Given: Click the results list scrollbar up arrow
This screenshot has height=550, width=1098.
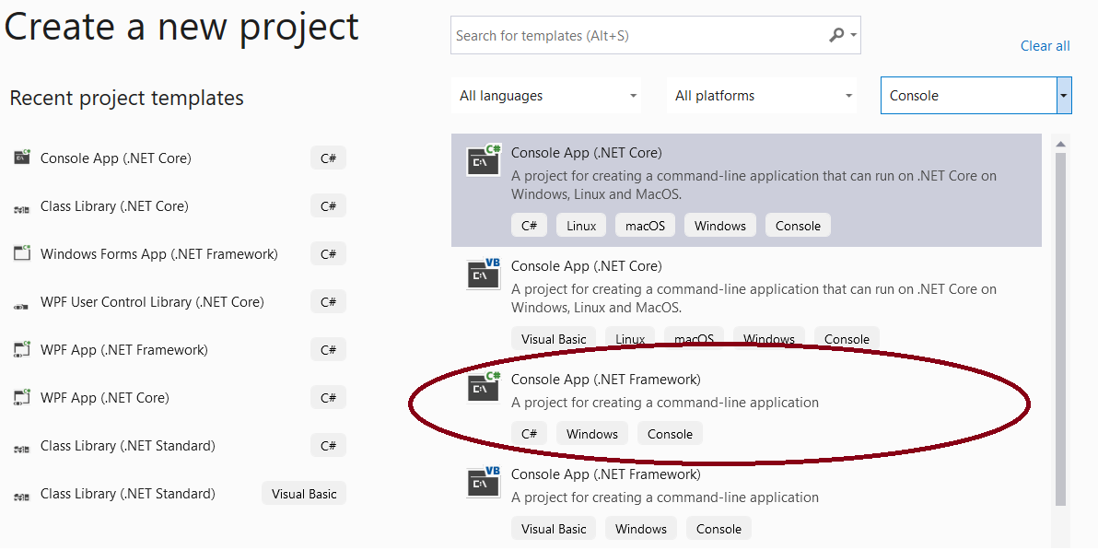Looking at the screenshot, I should tap(1061, 144).
